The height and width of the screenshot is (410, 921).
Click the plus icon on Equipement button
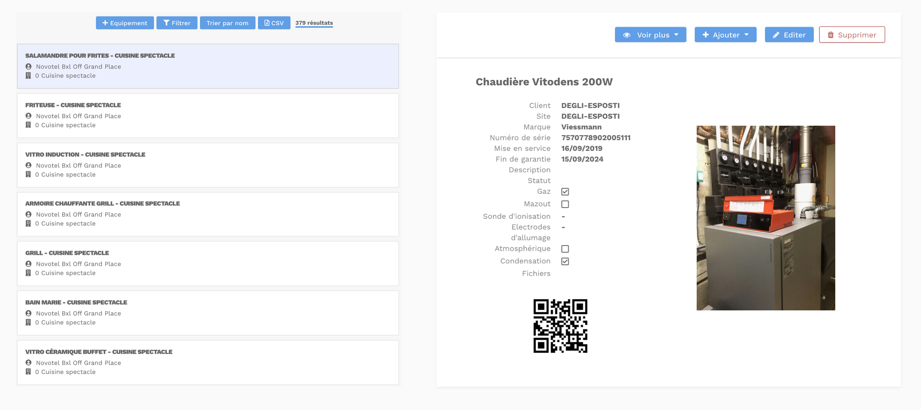click(x=105, y=22)
